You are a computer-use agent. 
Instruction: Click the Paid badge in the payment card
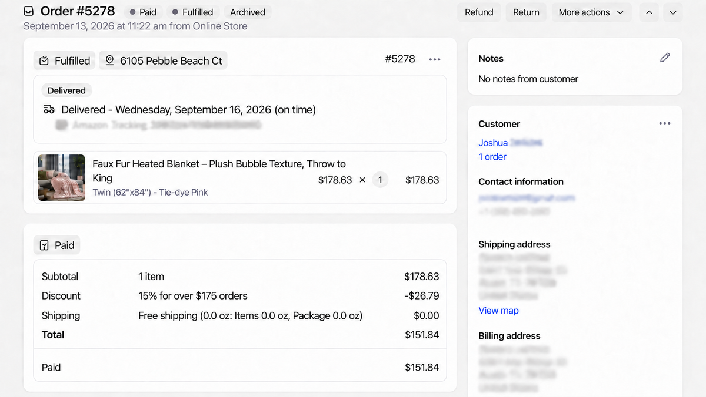click(57, 245)
